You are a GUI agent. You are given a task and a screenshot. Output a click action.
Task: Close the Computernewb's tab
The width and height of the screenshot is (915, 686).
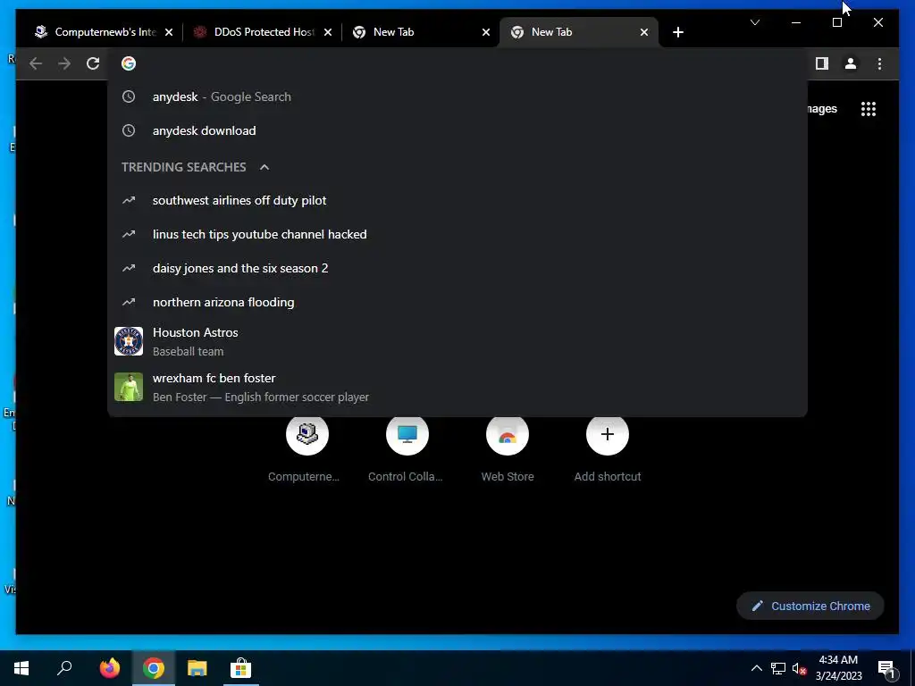pyautogui.click(x=169, y=32)
